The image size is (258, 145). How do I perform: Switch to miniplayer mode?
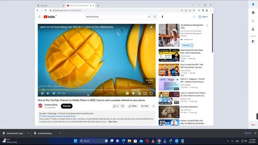pos(139,93)
